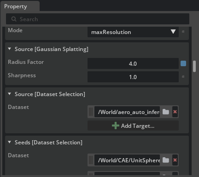Click blue modified indicator for Radius Factor
This screenshot has width=199, height=177.
coord(183,63)
